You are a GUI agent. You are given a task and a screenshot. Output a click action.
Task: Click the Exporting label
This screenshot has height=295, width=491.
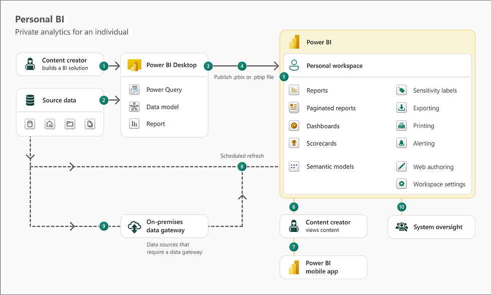(x=426, y=108)
